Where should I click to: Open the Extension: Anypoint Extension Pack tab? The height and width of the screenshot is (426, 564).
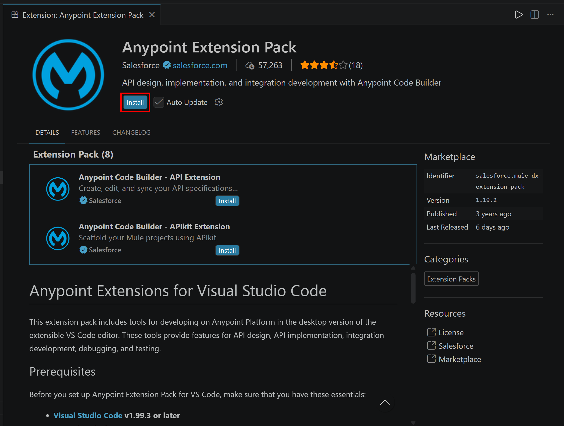click(82, 15)
